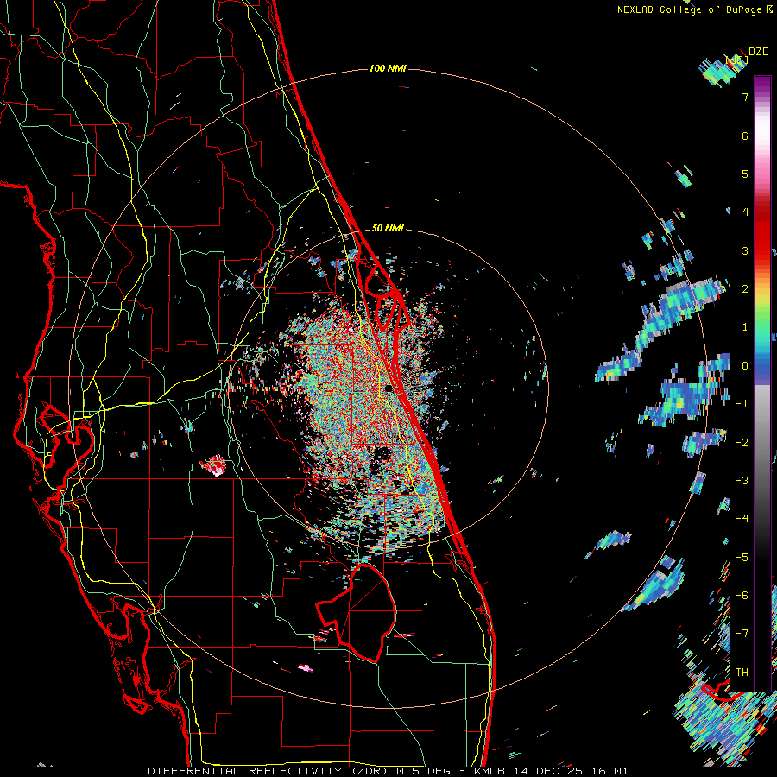777x777 pixels.
Task: Click the NEXLAB-College of DuPage title text
Action: pos(694,9)
